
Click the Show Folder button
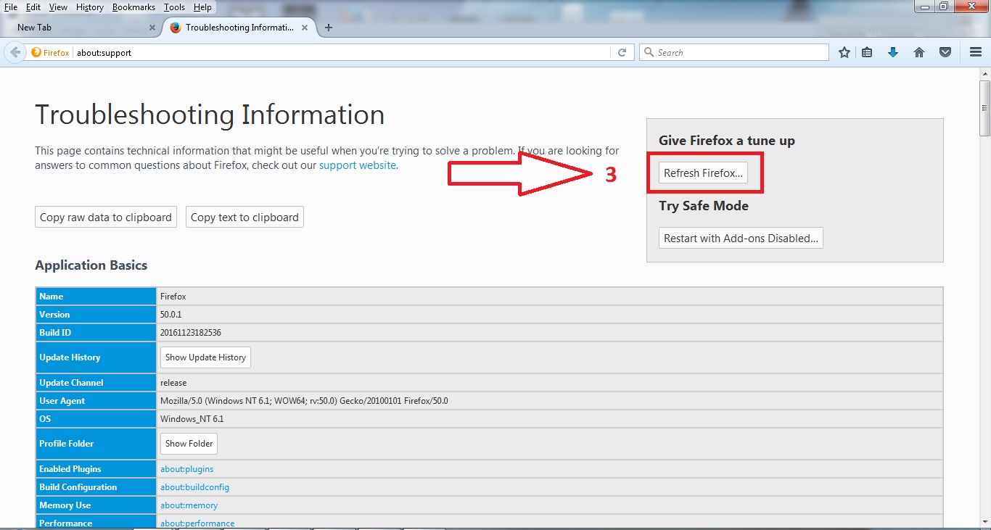[189, 443]
